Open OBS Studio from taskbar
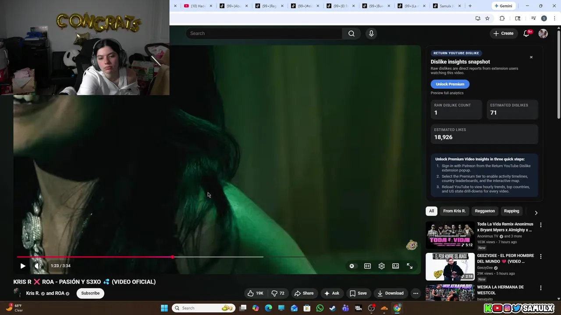Viewport: 561px width, 315px height. pyautogui.click(x=371, y=308)
